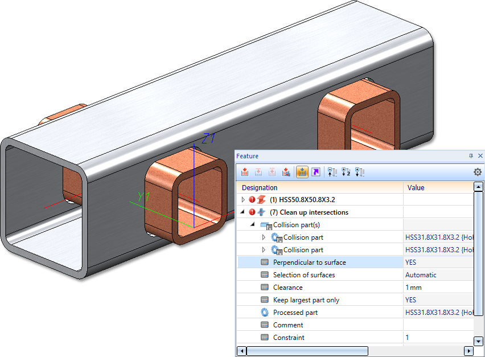
Task: Expand the first Collision part row
Action: (264, 237)
